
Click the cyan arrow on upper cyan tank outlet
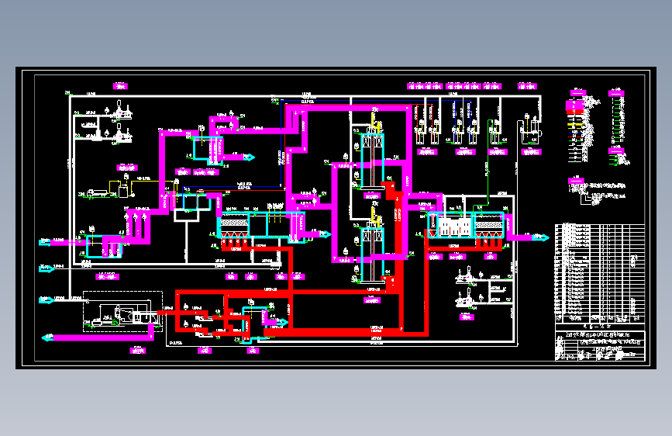pos(249,157)
